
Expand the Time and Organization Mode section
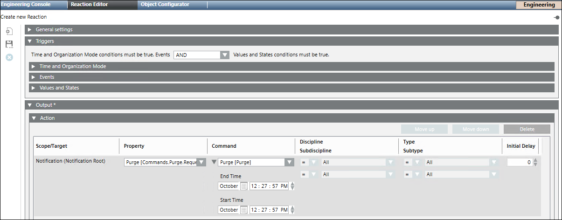34,66
